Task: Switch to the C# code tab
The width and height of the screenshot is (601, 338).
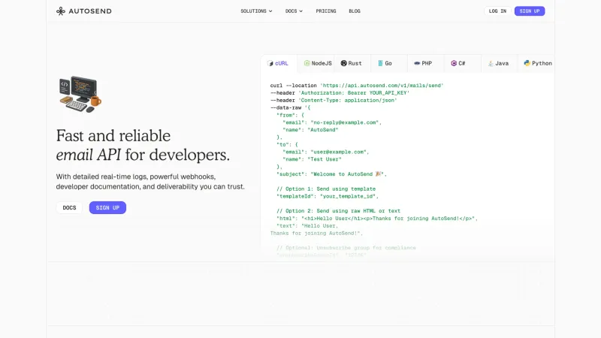Action: coord(462,63)
